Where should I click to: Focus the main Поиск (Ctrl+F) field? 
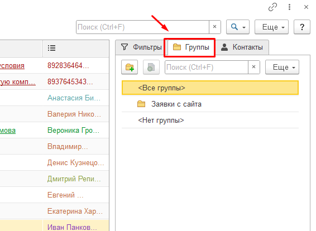click(142, 27)
